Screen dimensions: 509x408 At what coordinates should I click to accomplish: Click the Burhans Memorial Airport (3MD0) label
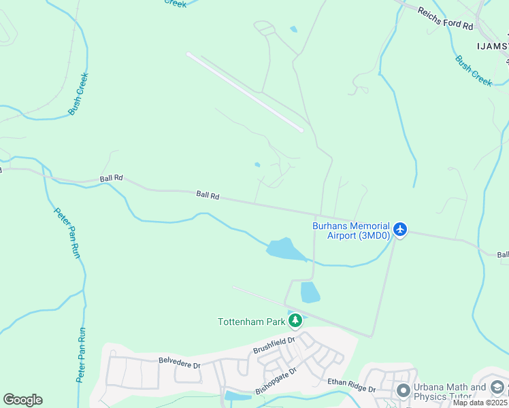tap(351, 231)
